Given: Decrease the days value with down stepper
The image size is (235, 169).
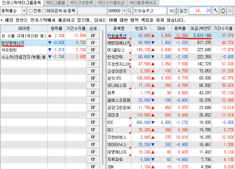Looking at the screenshot, I should [176, 13].
